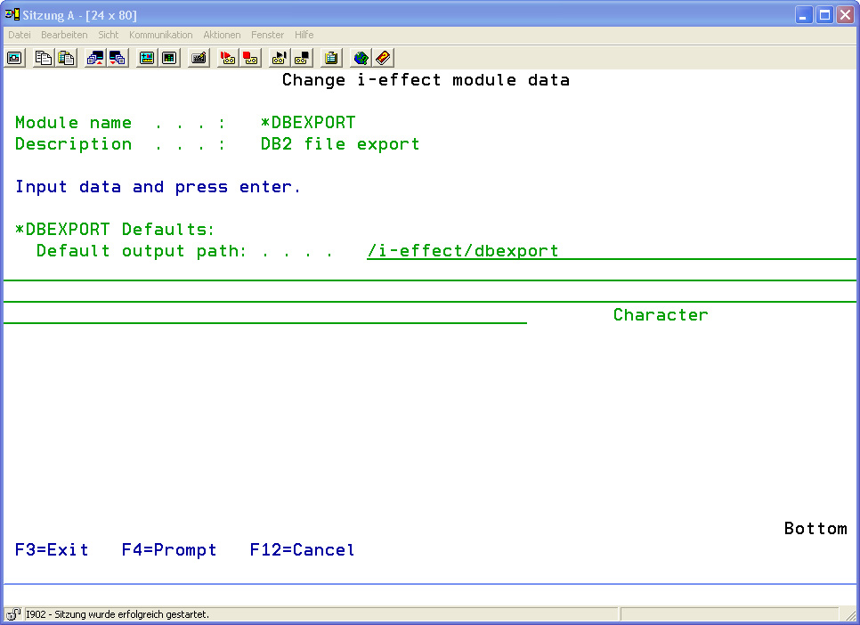The height and width of the screenshot is (625, 860).
Task: Click the print screen toolbar icon
Action: pyautogui.click(x=14, y=59)
